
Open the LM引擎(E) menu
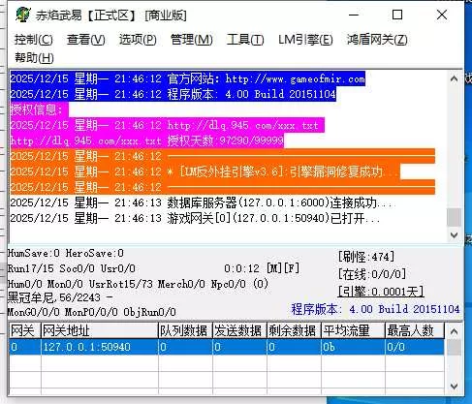pyautogui.click(x=305, y=40)
